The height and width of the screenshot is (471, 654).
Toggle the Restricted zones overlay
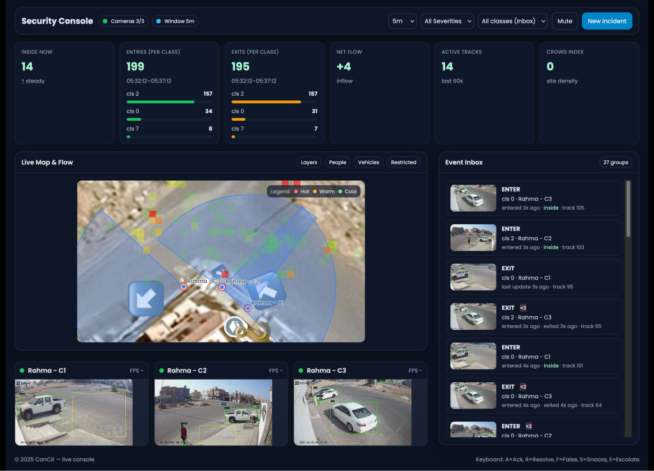(404, 162)
